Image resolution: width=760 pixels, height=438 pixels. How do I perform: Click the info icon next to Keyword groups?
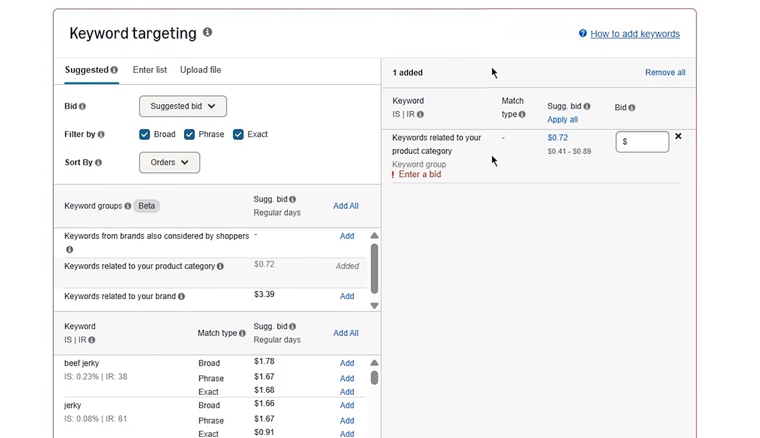[128, 206]
